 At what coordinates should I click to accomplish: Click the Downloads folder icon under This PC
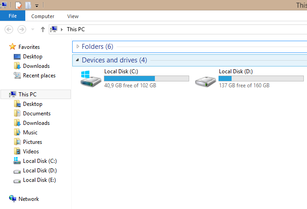pos(17,123)
